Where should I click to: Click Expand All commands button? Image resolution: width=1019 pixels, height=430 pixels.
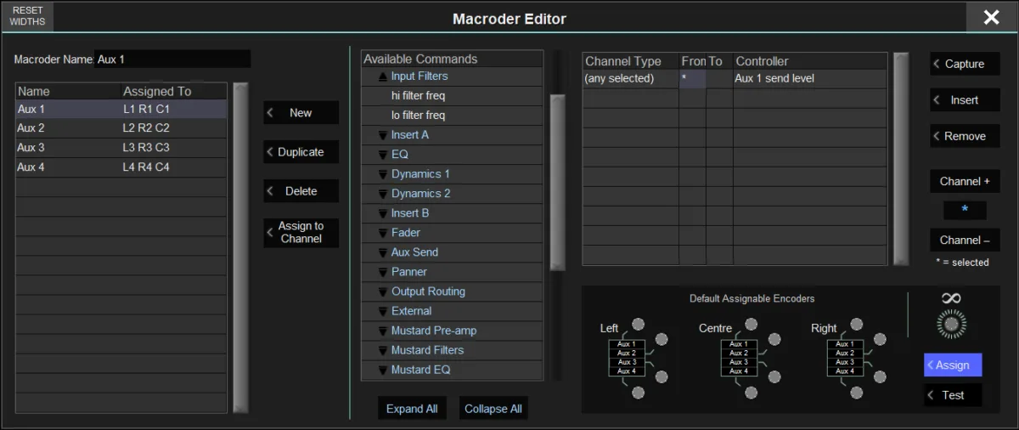tap(412, 409)
